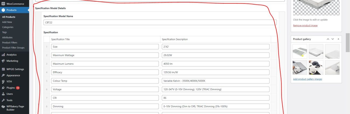
Task: Go to Product Filter Groups
Action: (x=13, y=48)
